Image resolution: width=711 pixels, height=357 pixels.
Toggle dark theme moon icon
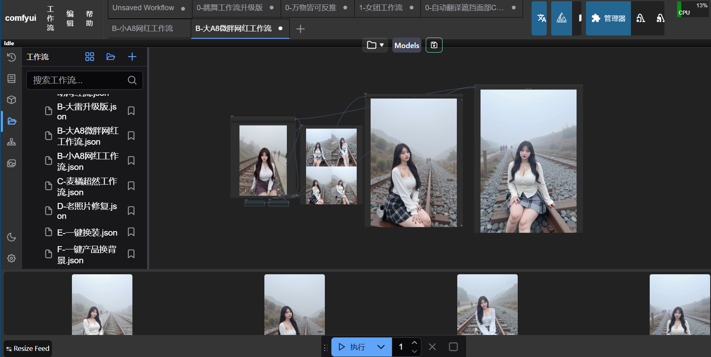(11, 237)
